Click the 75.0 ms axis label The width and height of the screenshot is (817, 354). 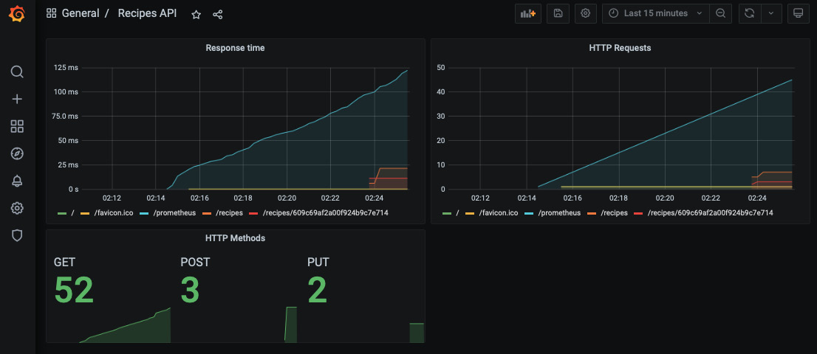(65, 117)
